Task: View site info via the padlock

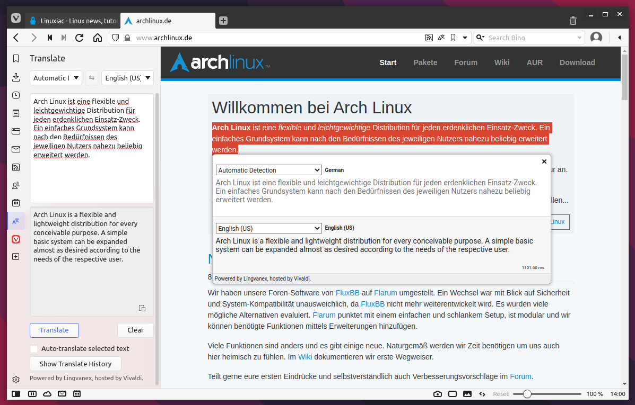Action: coord(127,38)
